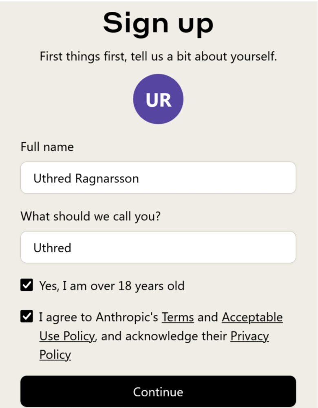
Task: Click the 'What should we call you?' label
Action: click(91, 216)
